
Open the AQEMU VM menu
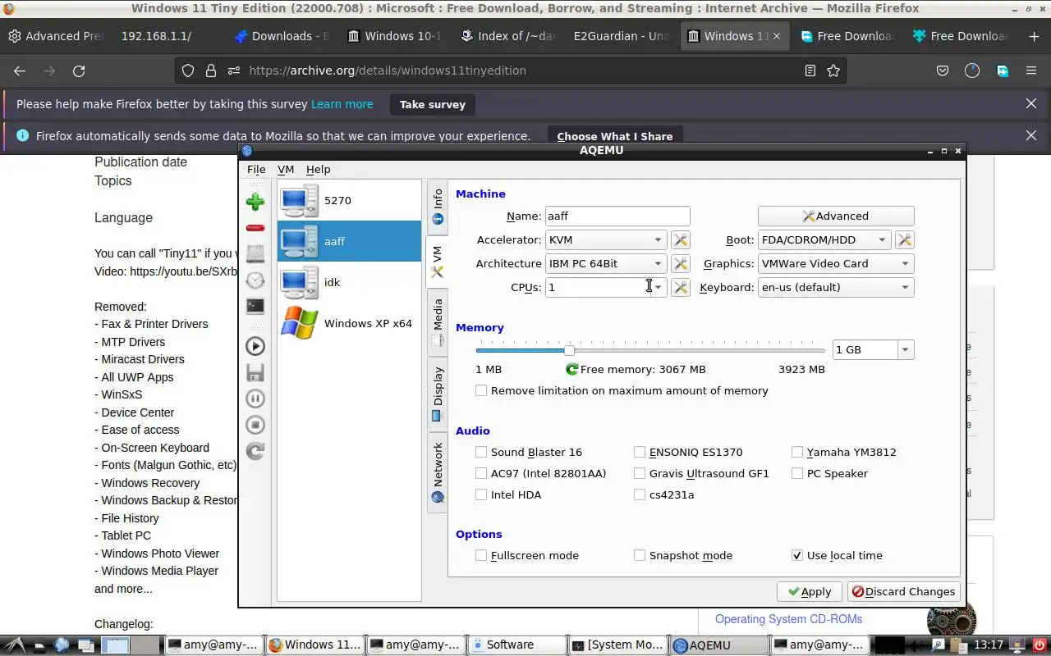(x=286, y=169)
